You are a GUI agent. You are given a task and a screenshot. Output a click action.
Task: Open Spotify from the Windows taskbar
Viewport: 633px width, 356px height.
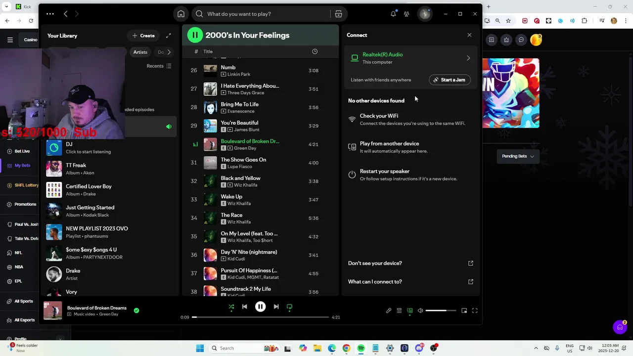pyautogui.click(x=361, y=348)
